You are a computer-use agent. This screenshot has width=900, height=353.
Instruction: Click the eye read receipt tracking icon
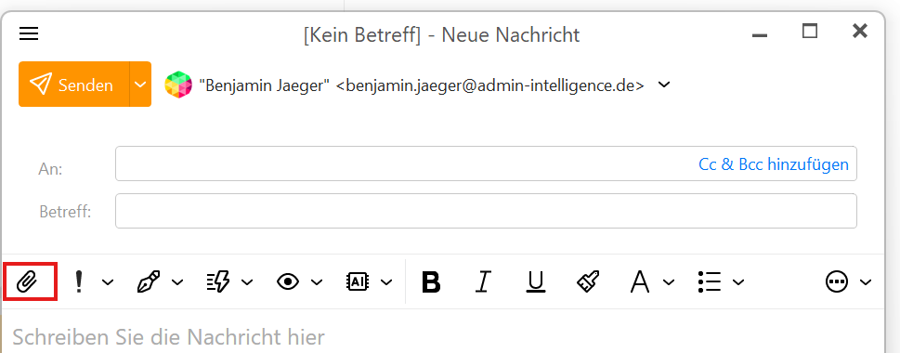pyautogui.click(x=288, y=281)
